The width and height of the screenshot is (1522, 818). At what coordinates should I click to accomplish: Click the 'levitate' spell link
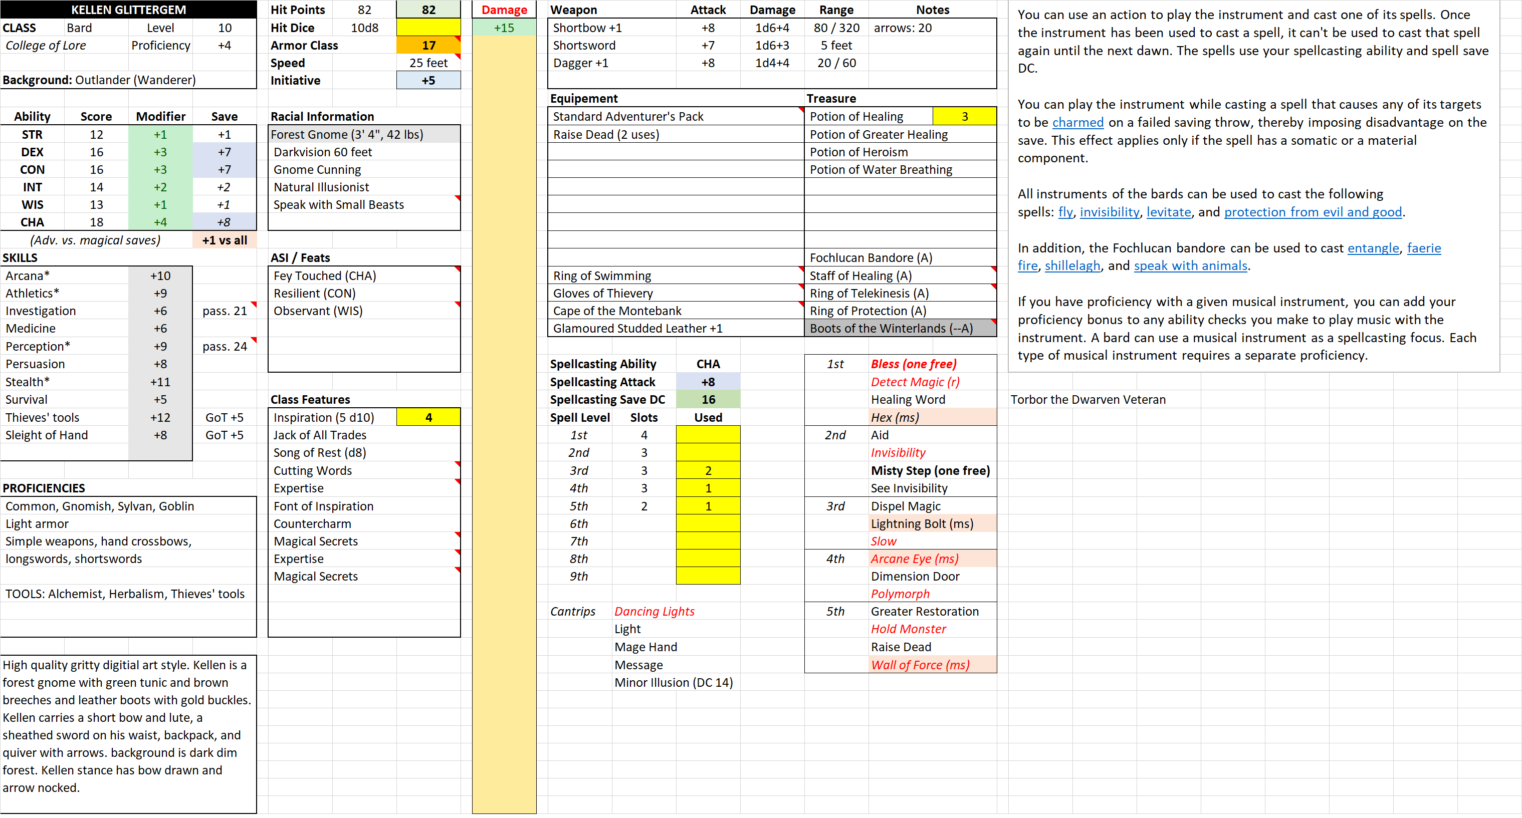click(1168, 212)
